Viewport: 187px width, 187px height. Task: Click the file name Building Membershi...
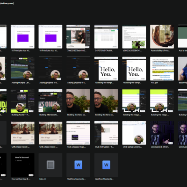(x=49, y=115)
